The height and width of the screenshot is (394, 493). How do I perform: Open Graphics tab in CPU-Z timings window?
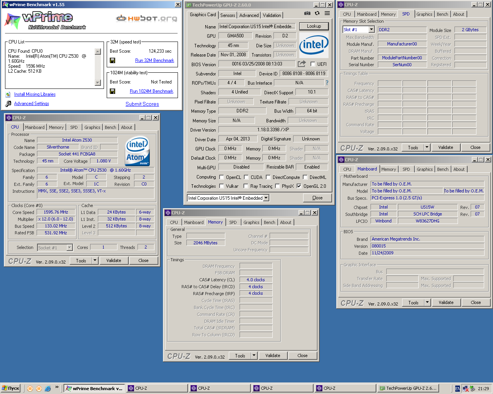(251, 222)
